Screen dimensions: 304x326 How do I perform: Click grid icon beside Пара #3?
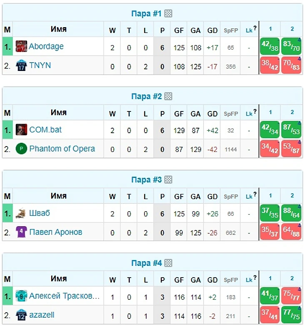tap(168, 180)
